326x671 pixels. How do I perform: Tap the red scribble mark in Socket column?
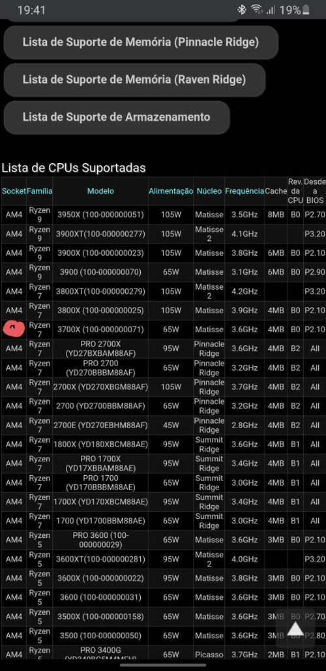coord(14,328)
